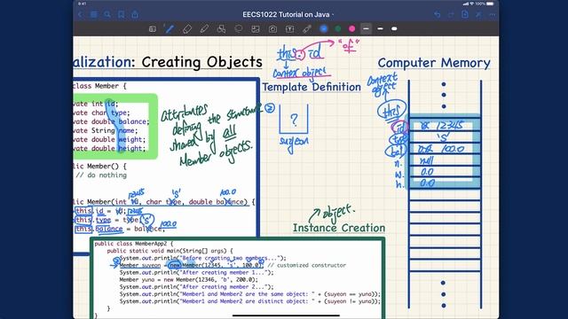This screenshot has width=568, height=319.
Task: Check the battery status indicator
Action: (490, 4)
